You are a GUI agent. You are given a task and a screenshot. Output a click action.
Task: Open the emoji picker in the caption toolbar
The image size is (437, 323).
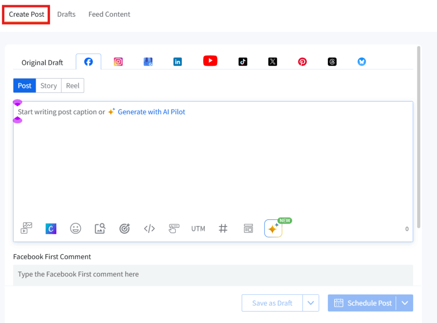coord(76,228)
